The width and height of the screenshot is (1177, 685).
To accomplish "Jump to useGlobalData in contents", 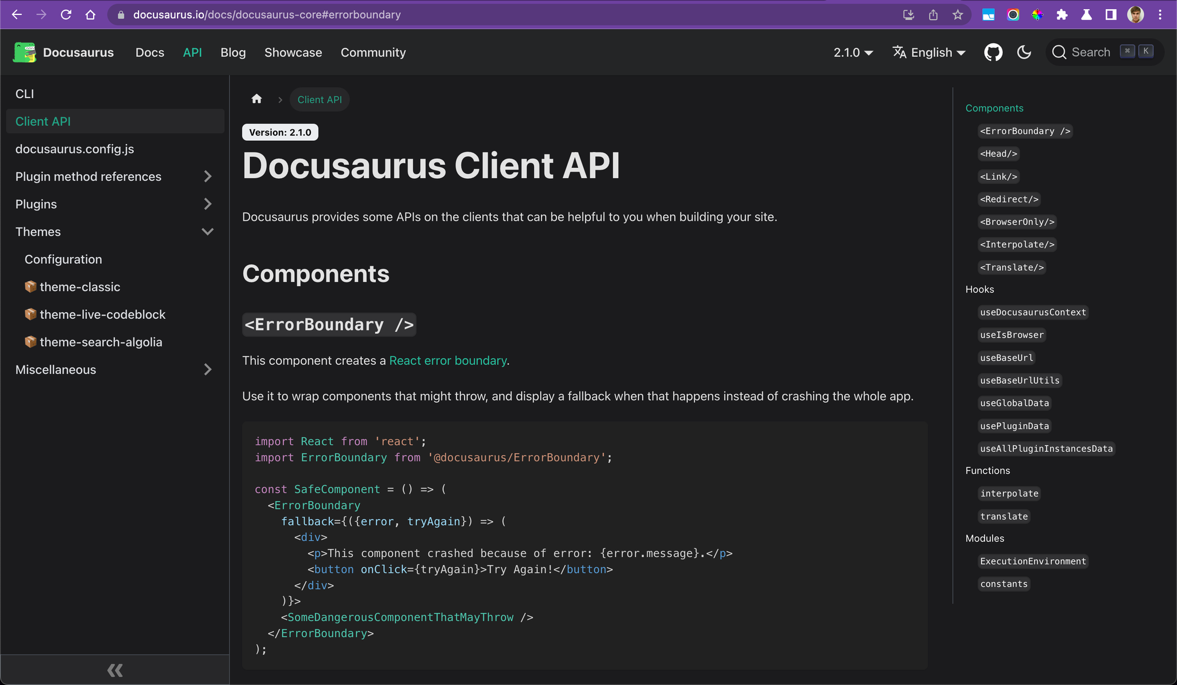I will (x=1015, y=403).
